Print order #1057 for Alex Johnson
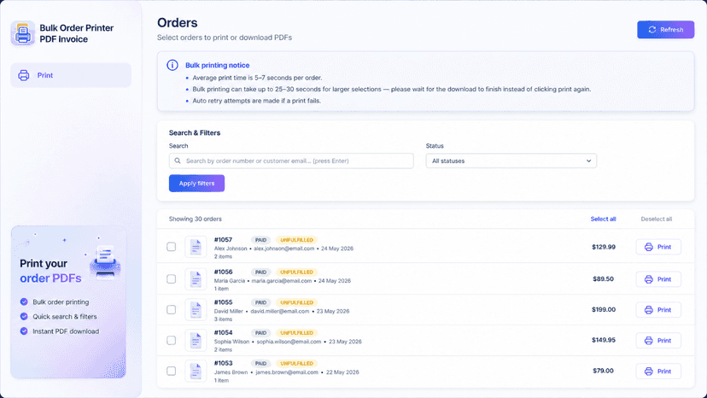 coord(658,248)
